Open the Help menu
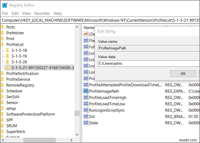The width and height of the screenshot is (200, 143). tap(57, 13)
